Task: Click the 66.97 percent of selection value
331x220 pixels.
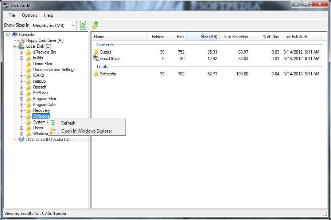Action: coord(243,52)
